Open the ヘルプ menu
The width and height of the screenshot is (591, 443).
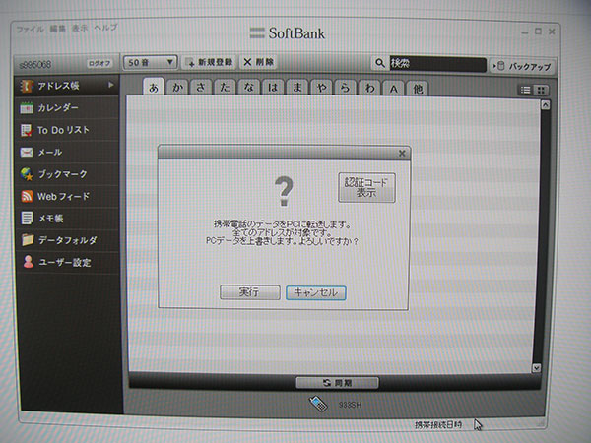(x=106, y=28)
